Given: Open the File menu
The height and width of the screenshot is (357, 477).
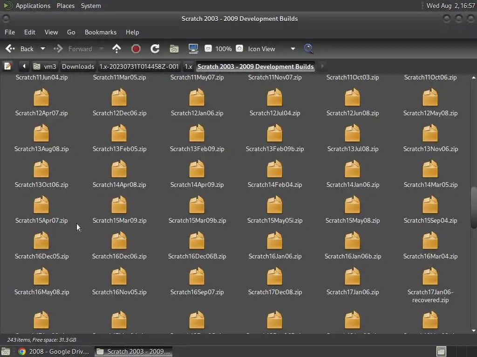Looking at the screenshot, I should (10, 32).
